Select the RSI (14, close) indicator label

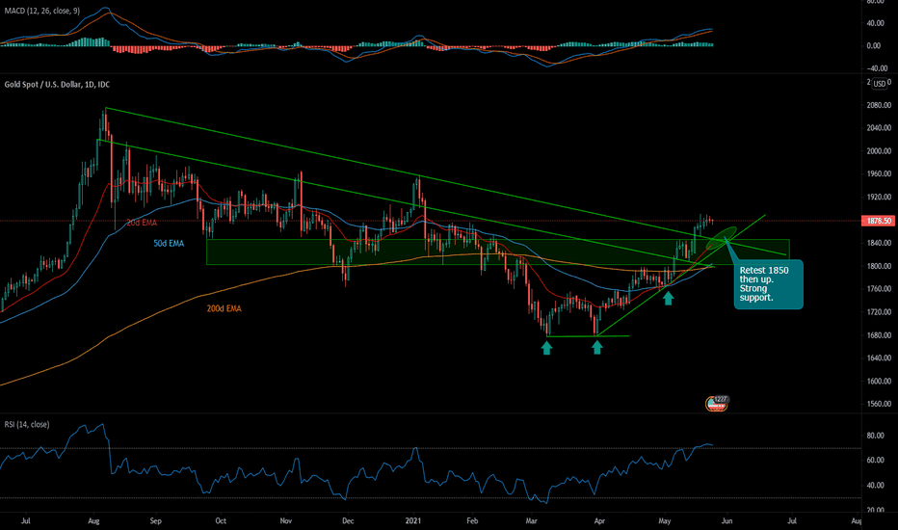27,425
